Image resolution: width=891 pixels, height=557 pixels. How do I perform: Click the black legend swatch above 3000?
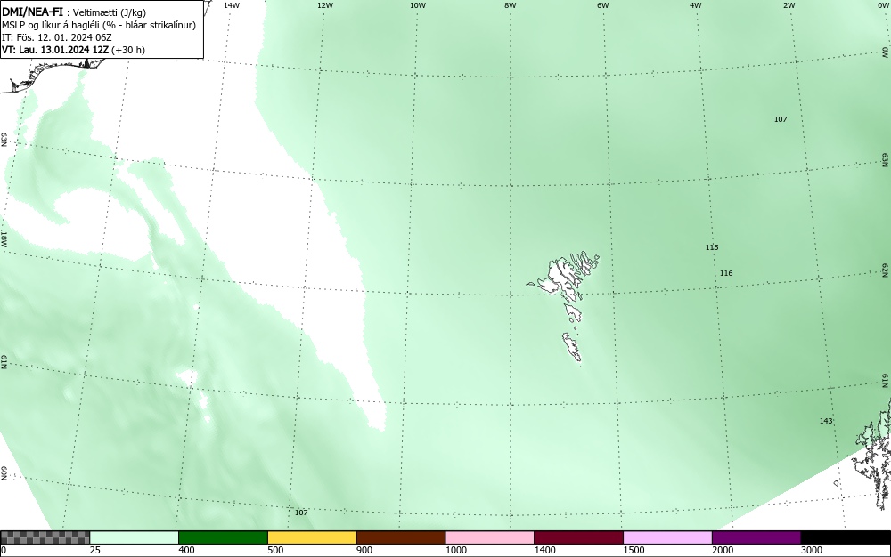coord(846,537)
